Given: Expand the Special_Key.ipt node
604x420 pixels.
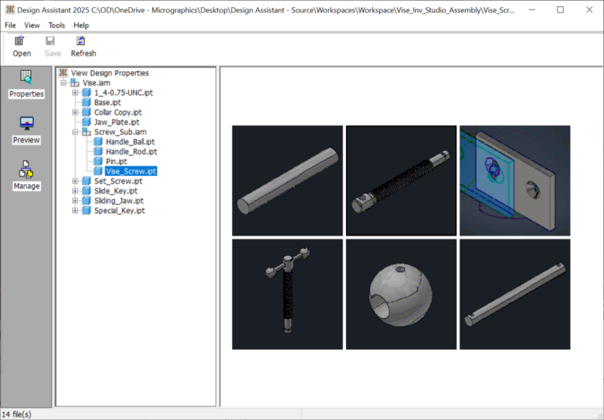Looking at the screenshot, I should [x=75, y=210].
